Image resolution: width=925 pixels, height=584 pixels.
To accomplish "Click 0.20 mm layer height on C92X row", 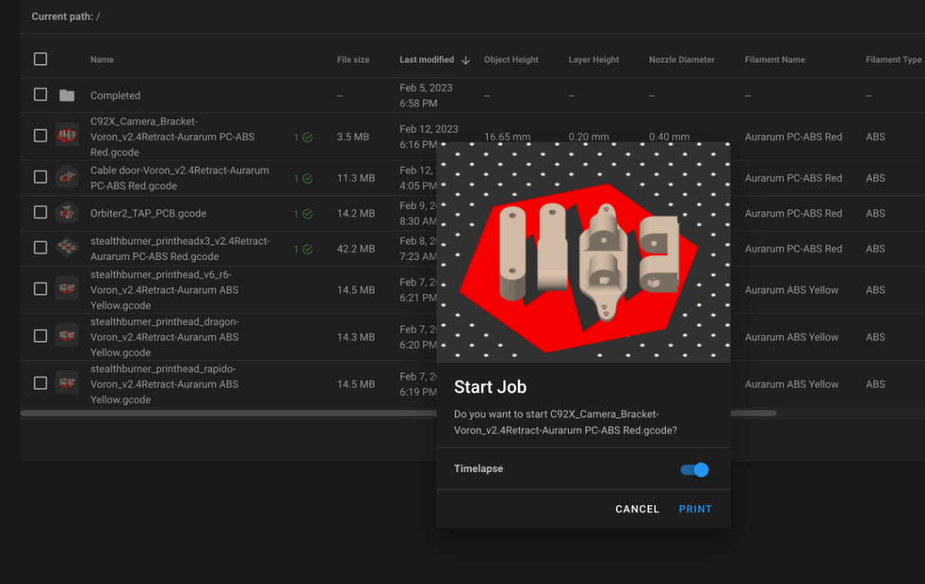I will tap(589, 137).
